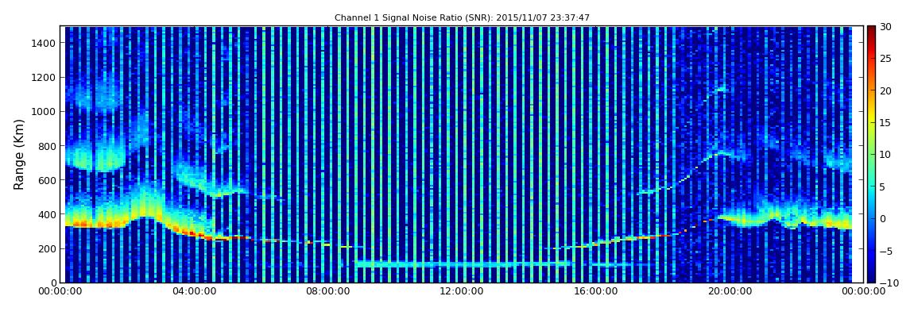The image size is (914, 323).
Task: Click the colorbar label 20
Action: [x=887, y=90]
